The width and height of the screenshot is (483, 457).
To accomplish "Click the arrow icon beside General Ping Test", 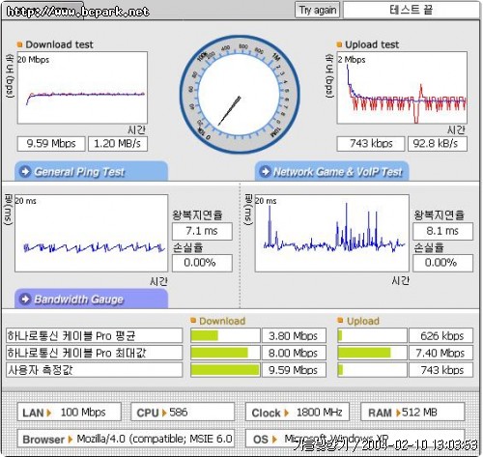I will tap(25, 171).
